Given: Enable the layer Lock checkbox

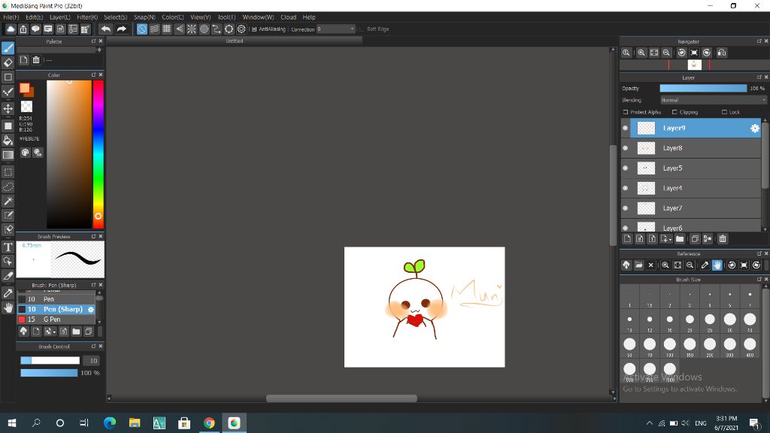Looking at the screenshot, I should pos(724,112).
